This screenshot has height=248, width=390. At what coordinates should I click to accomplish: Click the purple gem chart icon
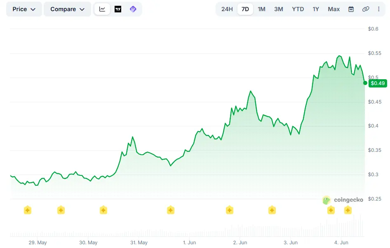click(133, 9)
